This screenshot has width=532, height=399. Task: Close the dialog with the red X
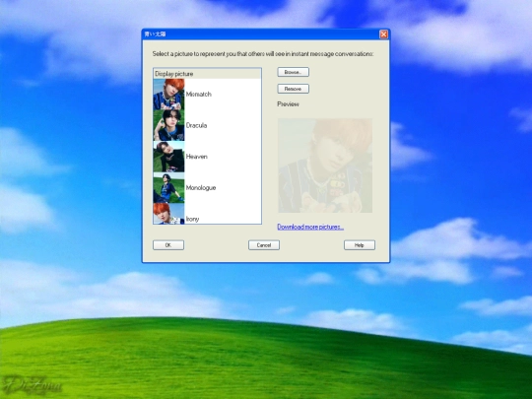click(x=384, y=34)
